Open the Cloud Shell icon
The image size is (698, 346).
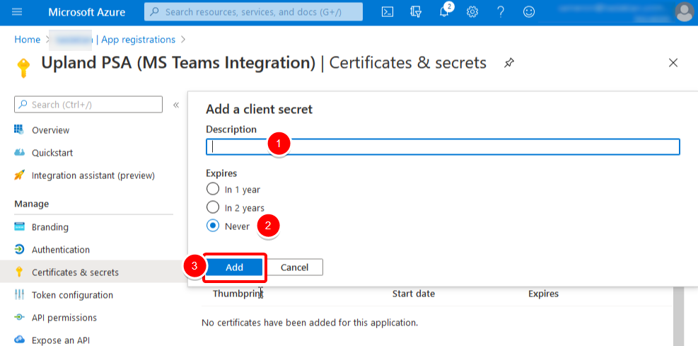(388, 12)
